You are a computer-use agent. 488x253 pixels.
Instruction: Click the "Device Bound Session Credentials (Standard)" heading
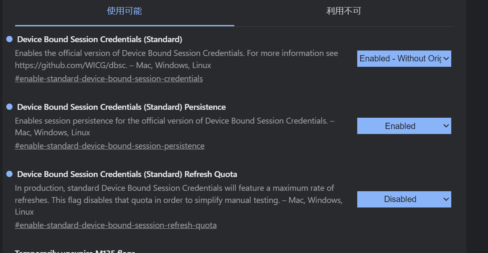(99, 40)
